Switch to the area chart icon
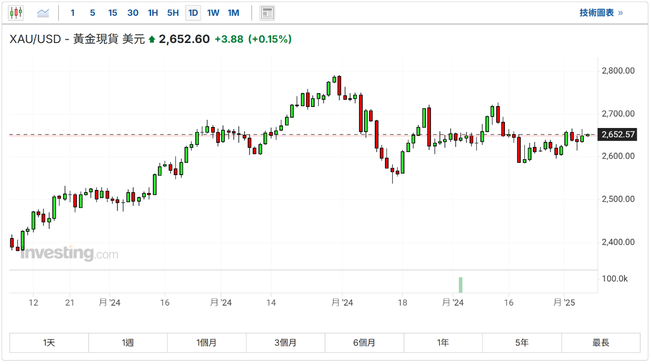Viewport: 651px width, 364px height. [43, 13]
